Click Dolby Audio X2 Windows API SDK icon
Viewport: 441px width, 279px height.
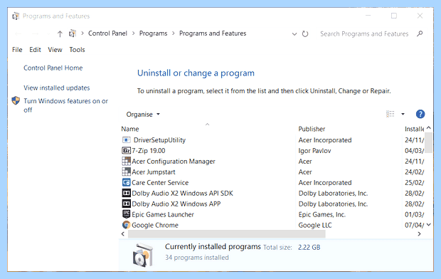127,193
